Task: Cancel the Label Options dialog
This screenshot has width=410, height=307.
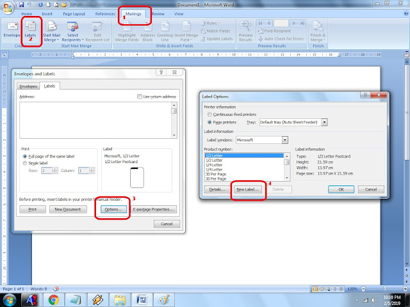Action: [x=371, y=189]
